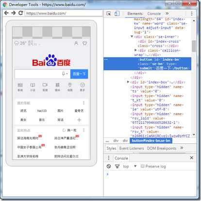Click the console filter funnel icon
The height and width of the screenshot is (201, 201).
(117, 166)
